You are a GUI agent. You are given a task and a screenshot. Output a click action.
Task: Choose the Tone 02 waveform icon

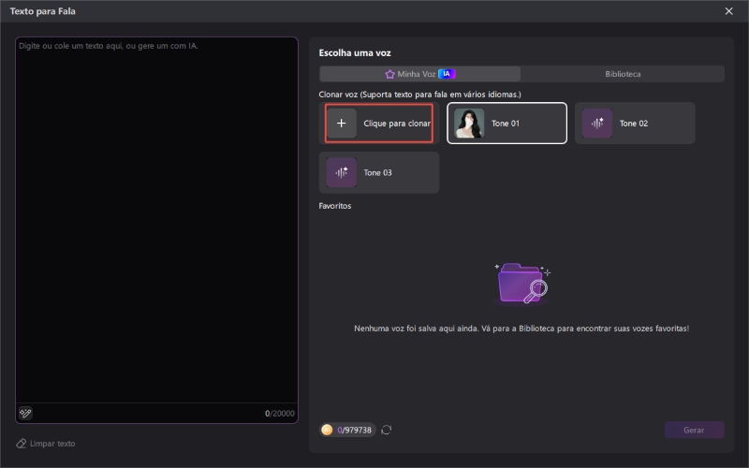597,124
